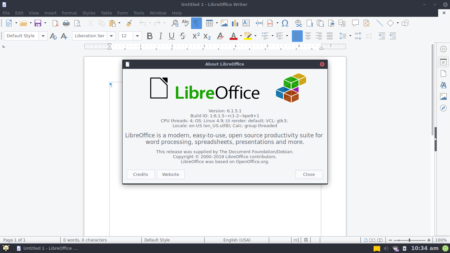
Task: Open Find and Replace tool
Action: (175, 23)
